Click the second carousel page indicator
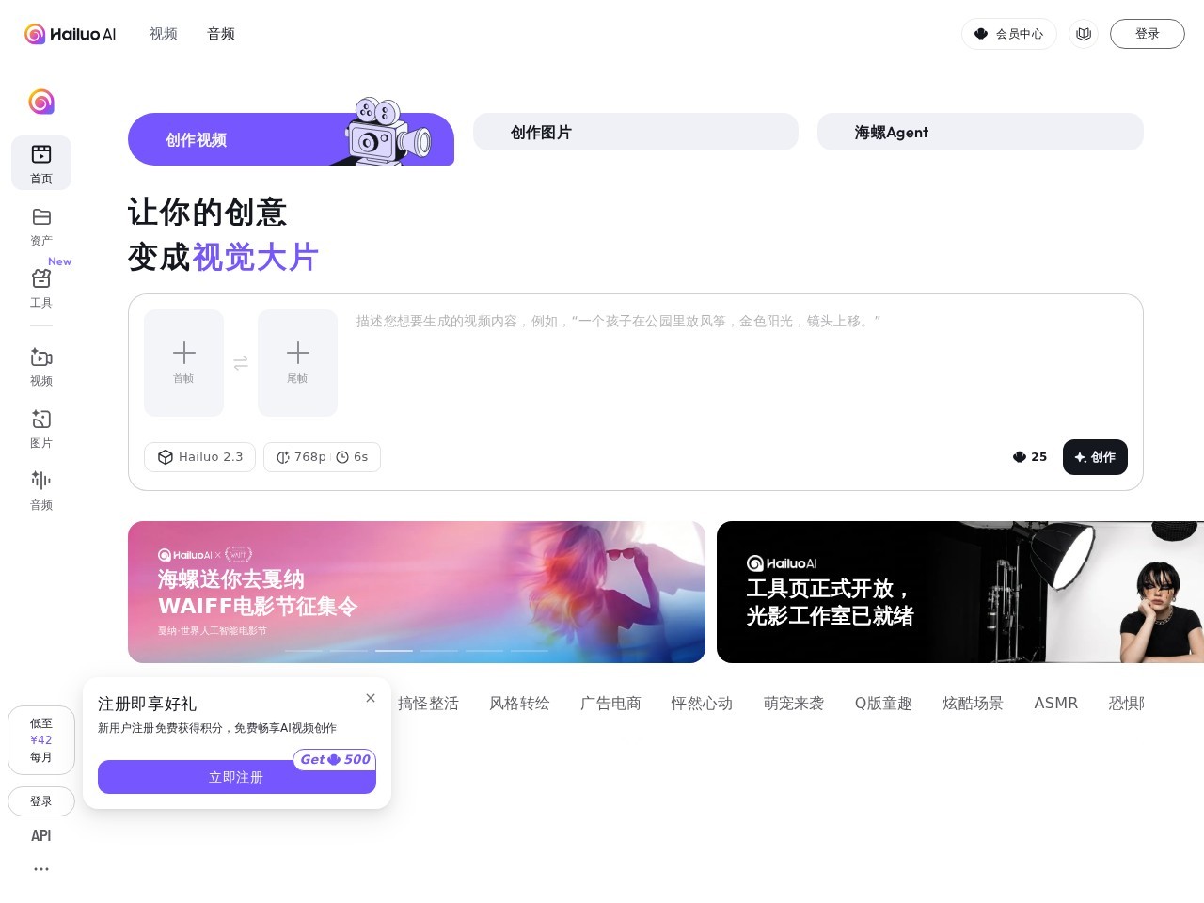This screenshot has width=1204, height=903. click(349, 650)
